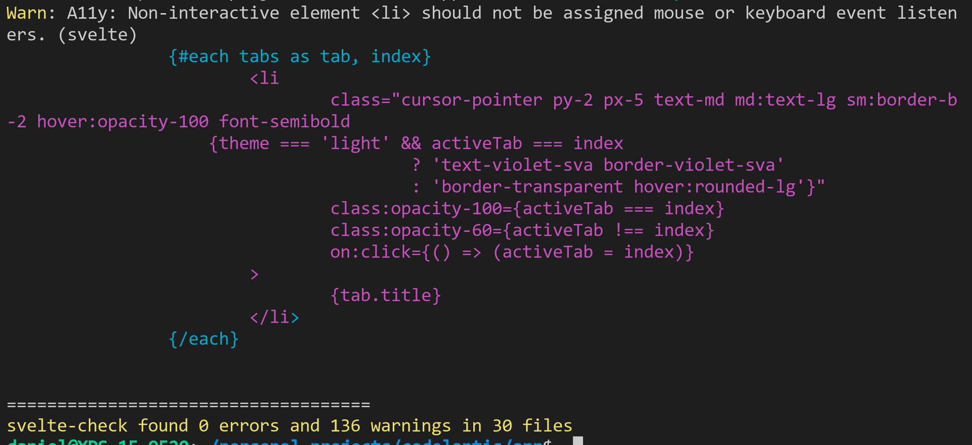Click the opening '<li' tag
Image resolution: width=972 pixels, height=445 pixels.
(264, 78)
